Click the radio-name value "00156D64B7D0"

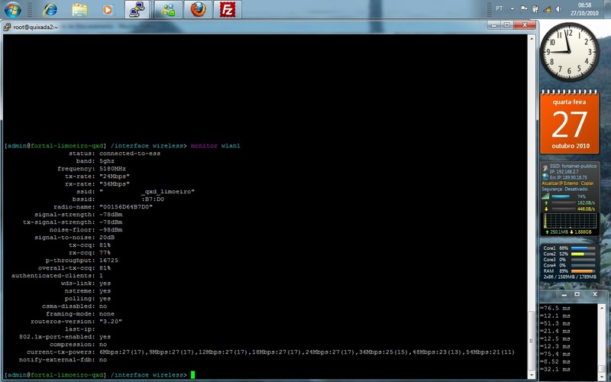pyautogui.click(x=126, y=207)
